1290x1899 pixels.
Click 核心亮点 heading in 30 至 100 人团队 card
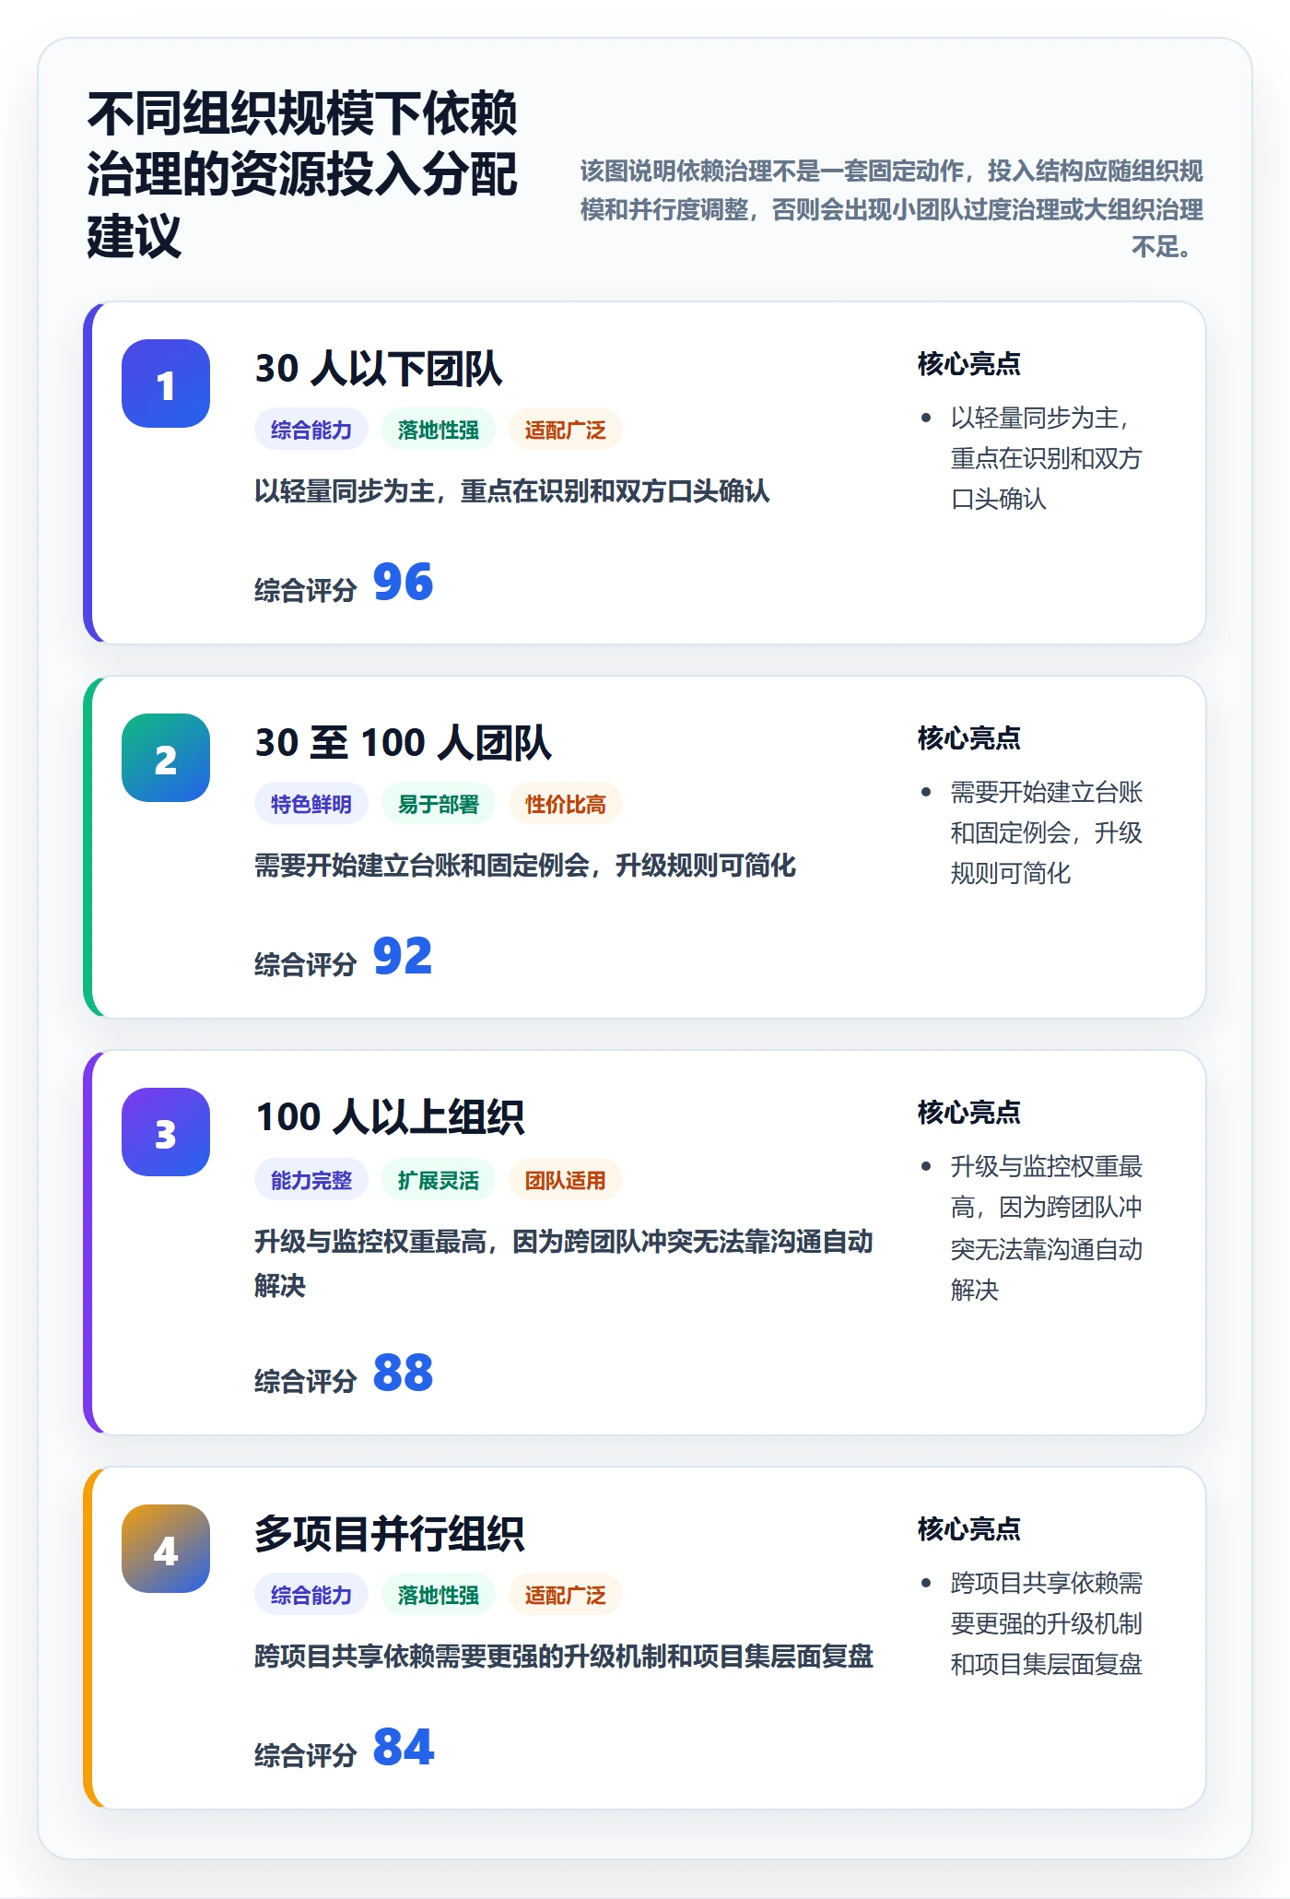[969, 738]
